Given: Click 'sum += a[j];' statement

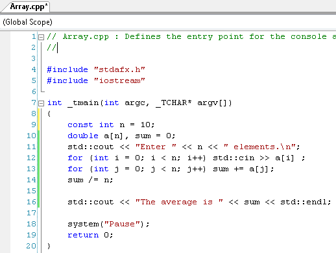Looking at the screenshot, I should click(243, 169).
